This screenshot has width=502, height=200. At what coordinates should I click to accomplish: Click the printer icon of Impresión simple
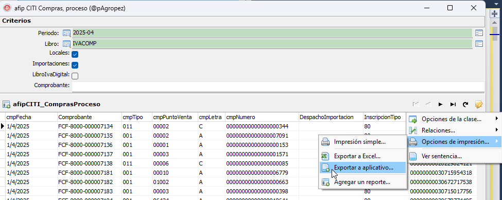tap(325, 142)
